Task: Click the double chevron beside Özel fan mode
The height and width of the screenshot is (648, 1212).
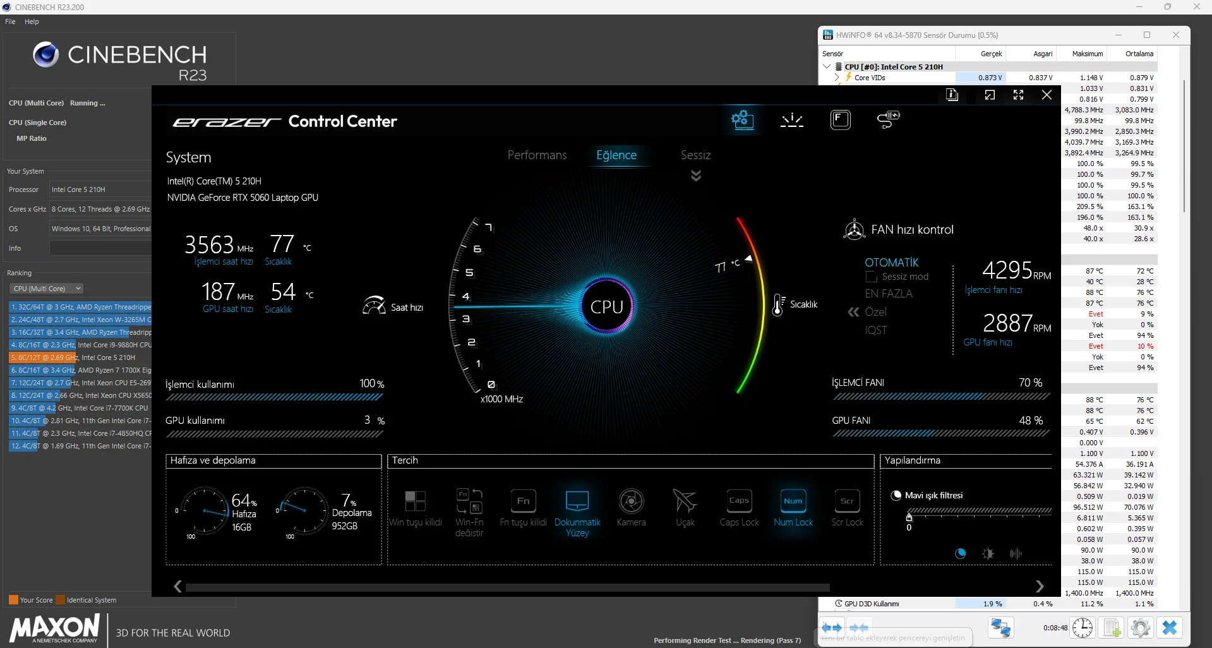Action: click(x=853, y=312)
